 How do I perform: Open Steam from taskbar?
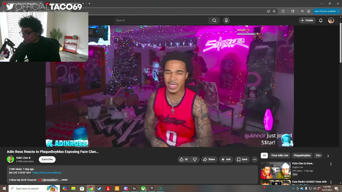pyautogui.click(x=99, y=189)
